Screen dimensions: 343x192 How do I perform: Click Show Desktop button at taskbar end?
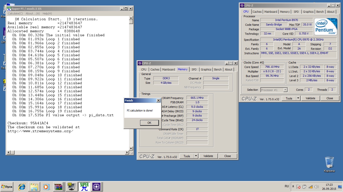pyautogui.click(x=340, y=187)
